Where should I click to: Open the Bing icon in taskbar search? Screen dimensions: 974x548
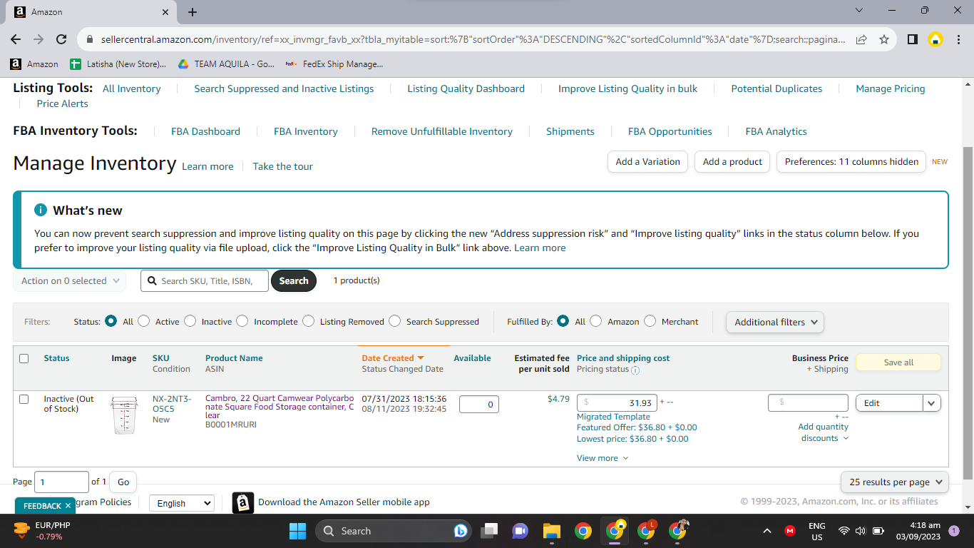(461, 531)
